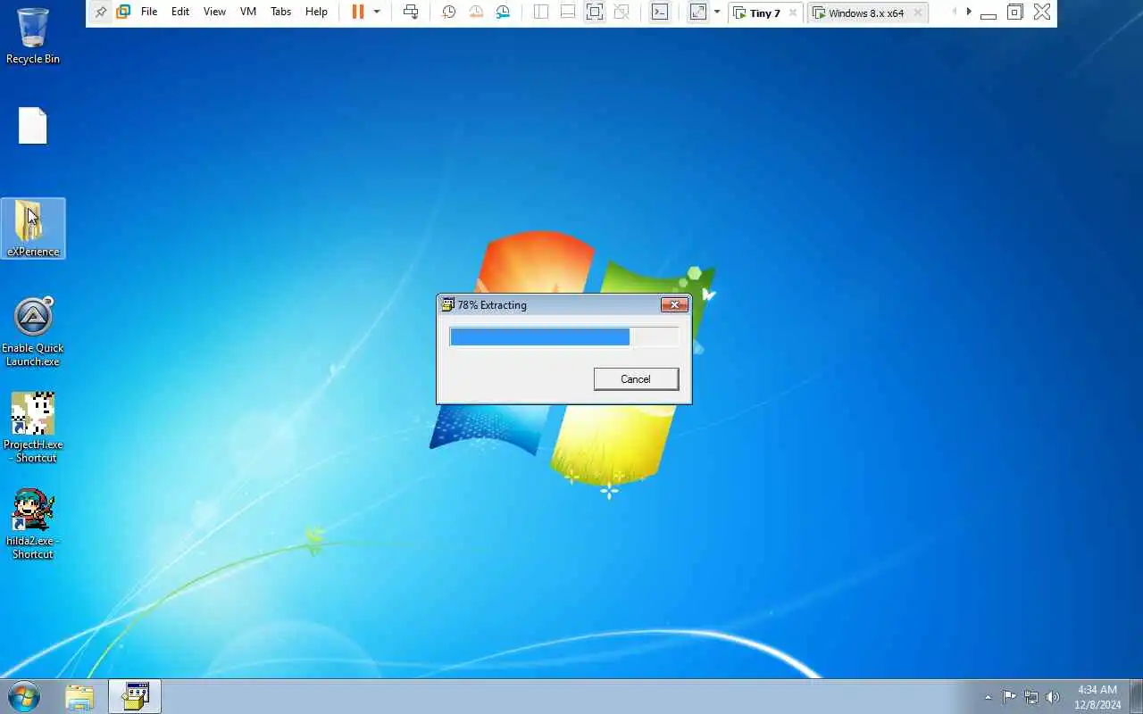Expand the stretch display options arrow
Screen dimensions: 1143x714
click(x=717, y=12)
